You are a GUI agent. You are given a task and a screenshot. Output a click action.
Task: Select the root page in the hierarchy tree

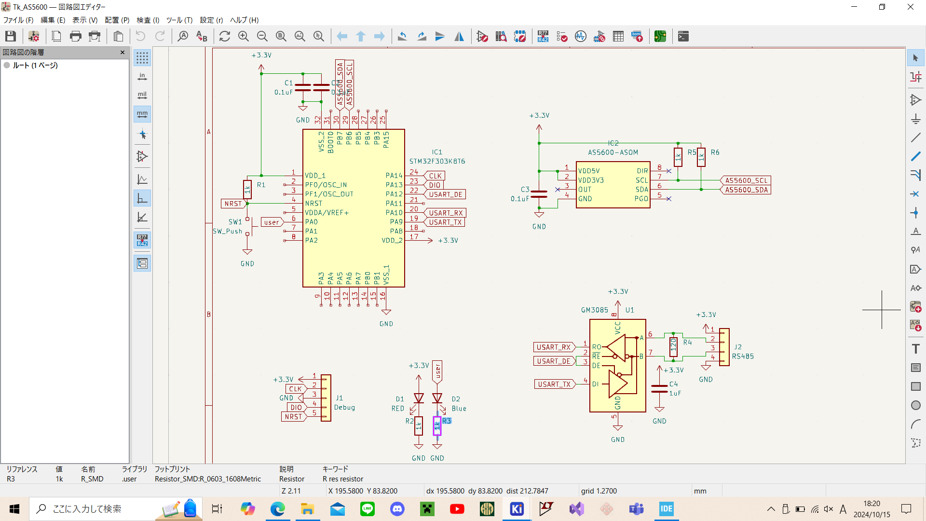[35, 65]
